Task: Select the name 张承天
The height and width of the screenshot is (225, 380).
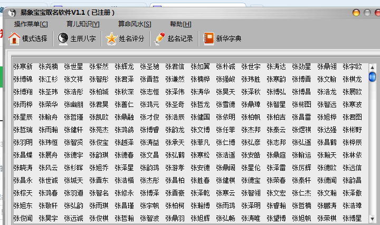Action: click(x=175, y=142)
